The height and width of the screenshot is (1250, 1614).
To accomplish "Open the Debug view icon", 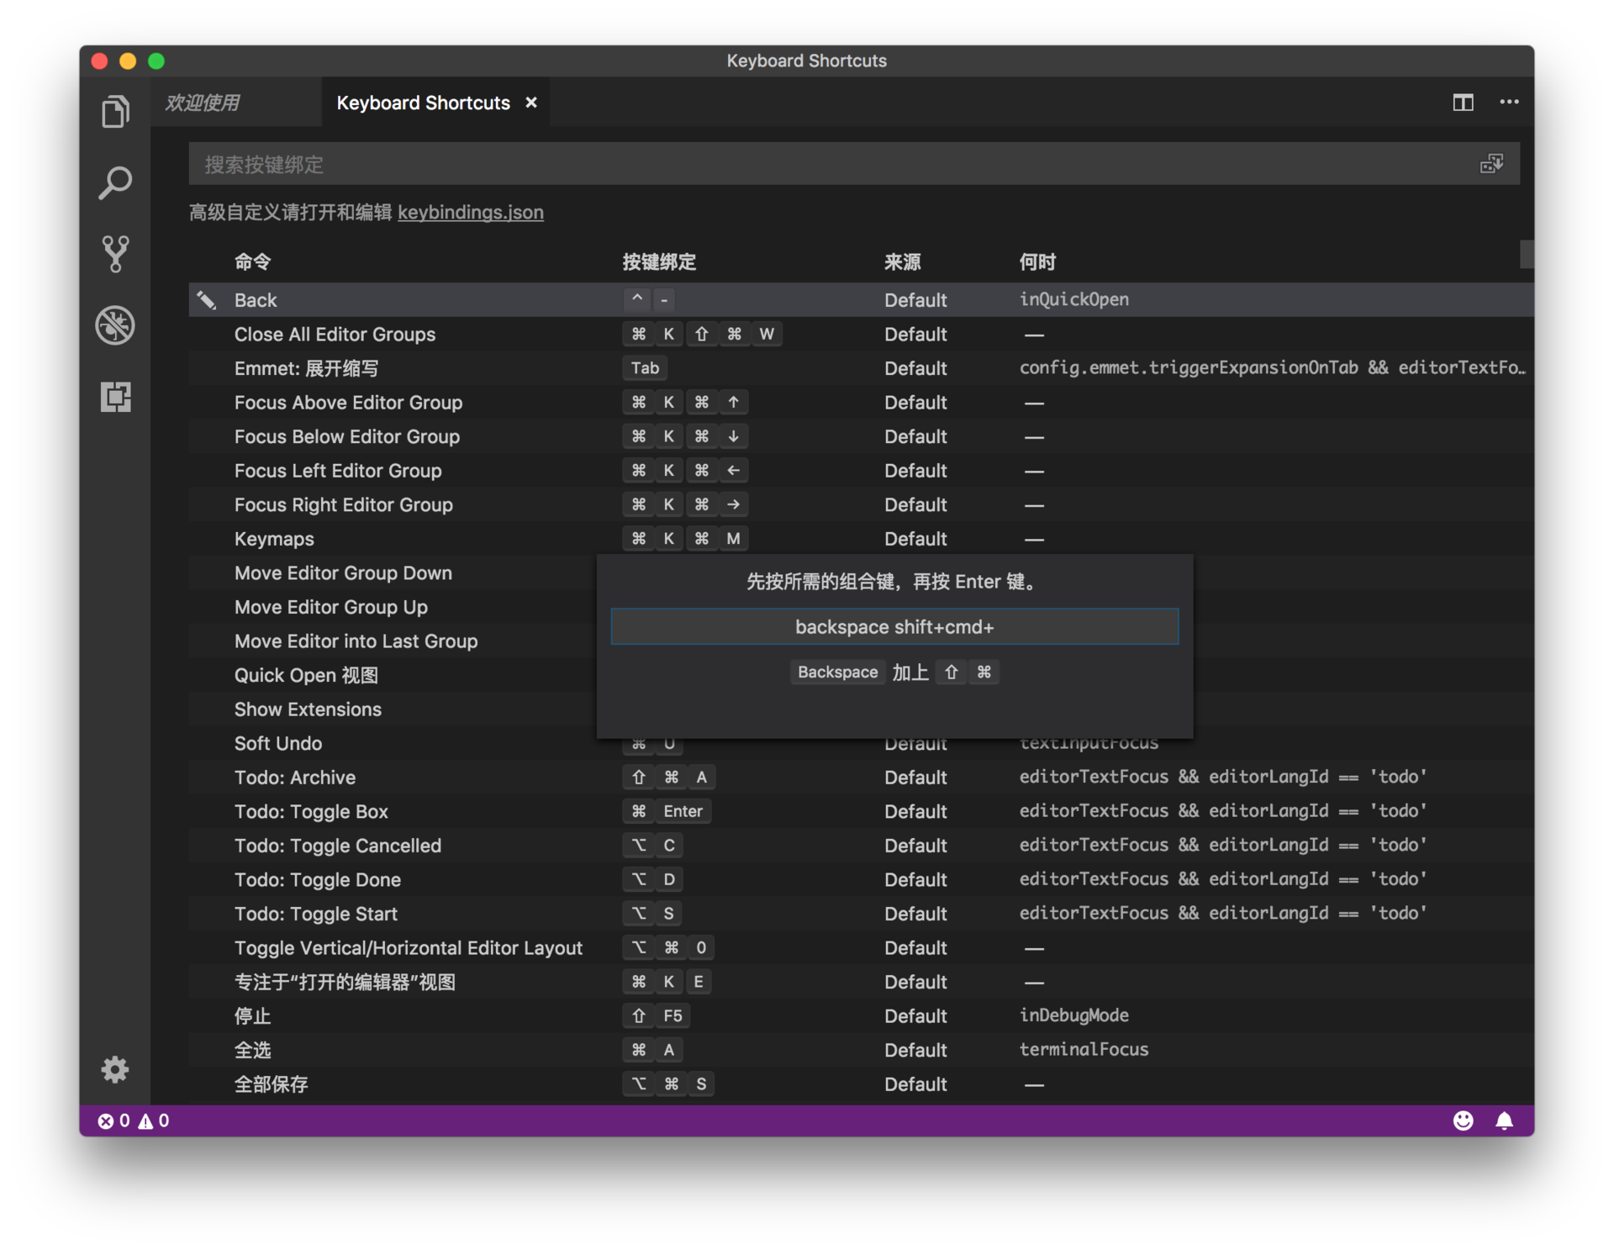I will pos(115,325).
